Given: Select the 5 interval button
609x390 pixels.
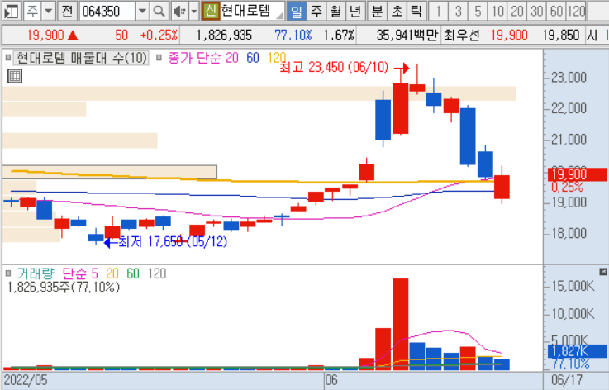Looking at the screenshot, I should [x=478, y=11].
